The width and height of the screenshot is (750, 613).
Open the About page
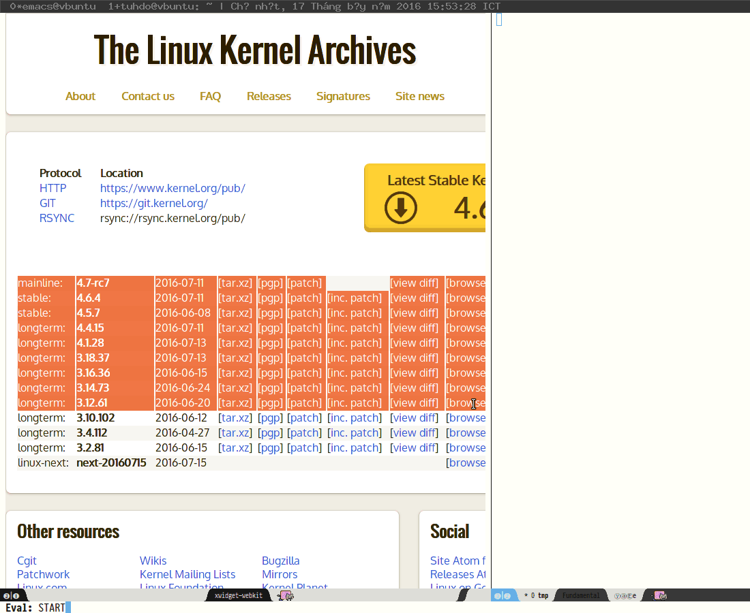pos(80,96)
